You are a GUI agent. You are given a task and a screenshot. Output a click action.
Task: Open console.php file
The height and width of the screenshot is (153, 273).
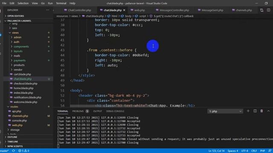coord(19,121)
